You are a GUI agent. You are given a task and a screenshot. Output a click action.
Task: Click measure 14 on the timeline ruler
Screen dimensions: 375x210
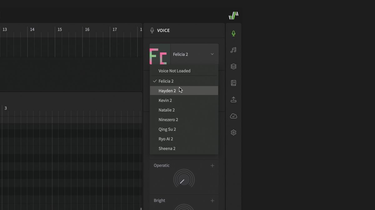pos(32,29)
